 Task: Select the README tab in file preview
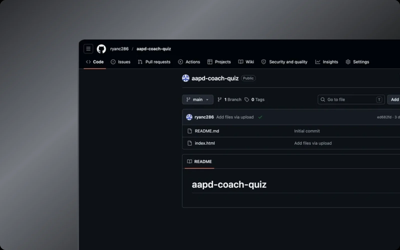199,161
